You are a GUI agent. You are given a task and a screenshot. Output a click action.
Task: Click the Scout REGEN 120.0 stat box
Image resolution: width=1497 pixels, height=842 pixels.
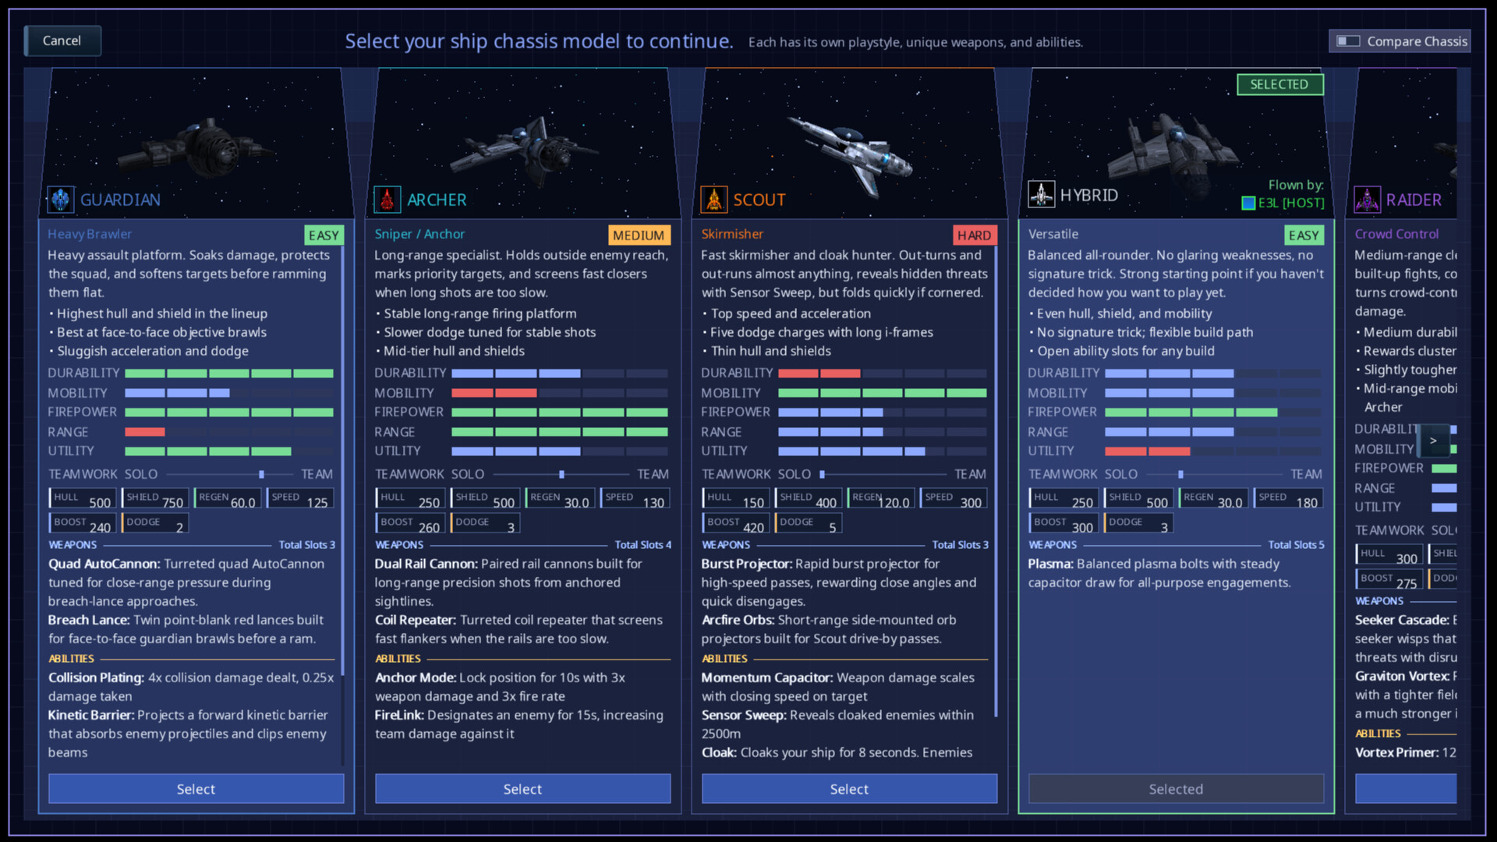pos(881,499)
